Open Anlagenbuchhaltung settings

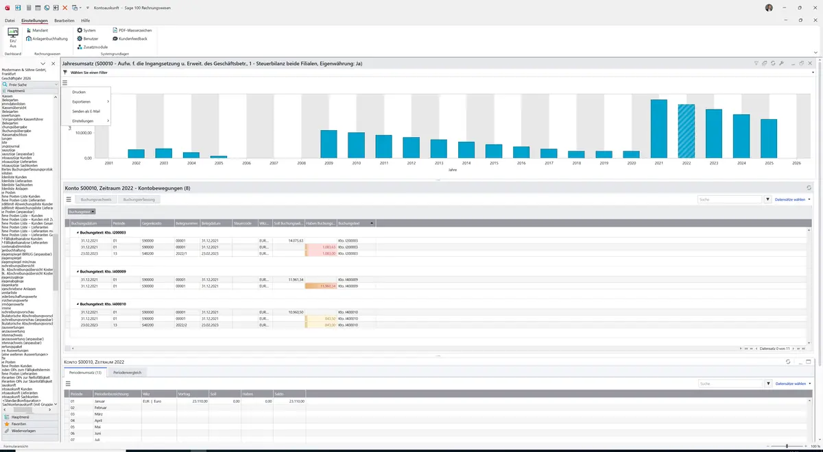pyautogui.click(x=47, y=38)
